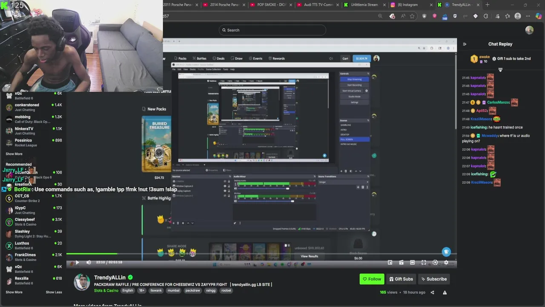Viewport: 545px width, 307px height.
Task: Open conkerstoned channel in sidebar
Action: click(x=34, y=107)
